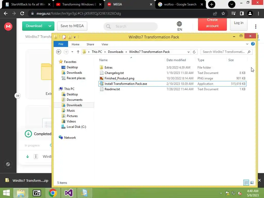Expand MEGA sidebar with double-arrow button
The width and height of the screenshot is (264, 198).
(18, 96)
